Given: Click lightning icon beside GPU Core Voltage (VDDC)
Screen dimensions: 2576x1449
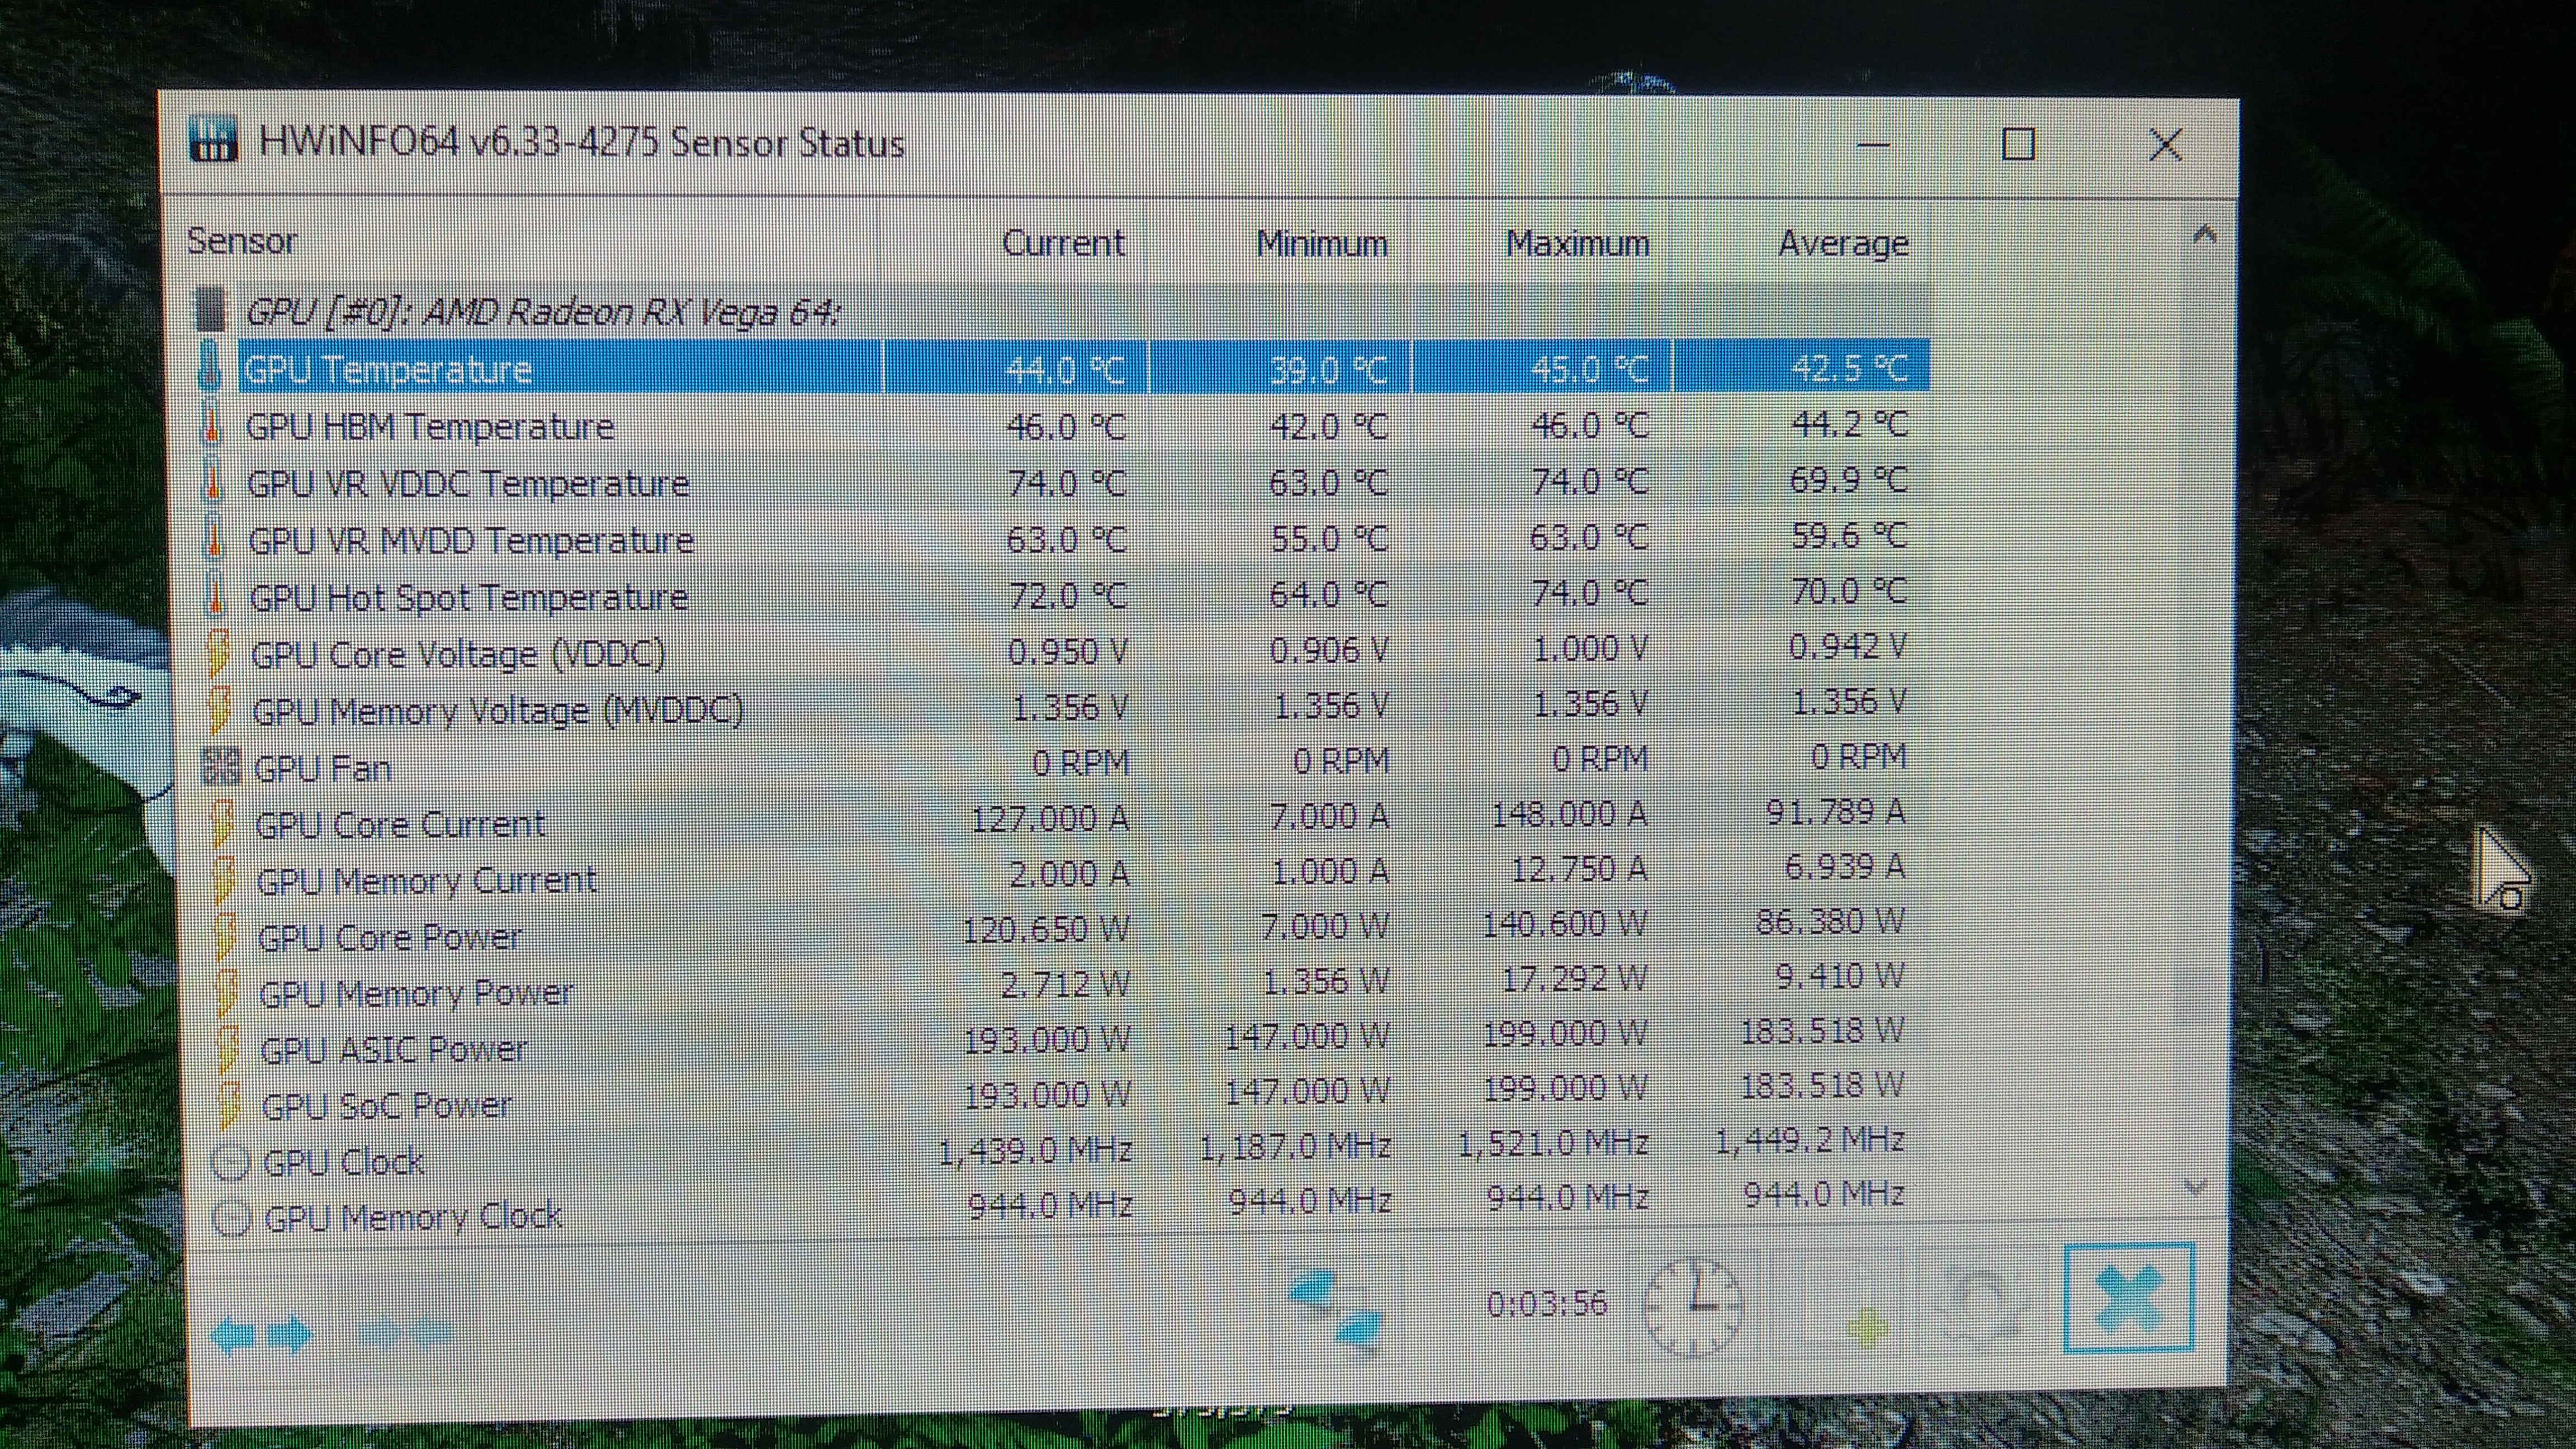Looking at the screenshot, I should (x=218, y=652).
